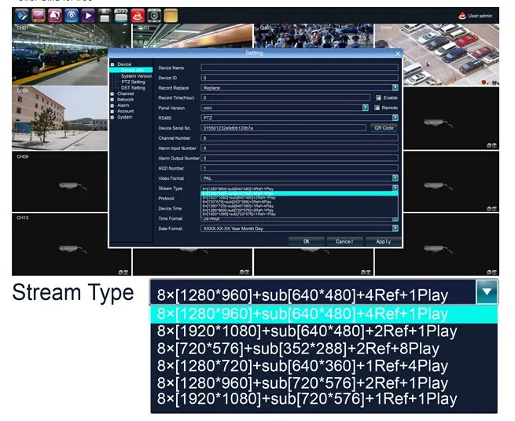The width and height of the screenshot is (515, 421).
Task: Click the camera snapshot icon
Action: (x=154, y=16)
